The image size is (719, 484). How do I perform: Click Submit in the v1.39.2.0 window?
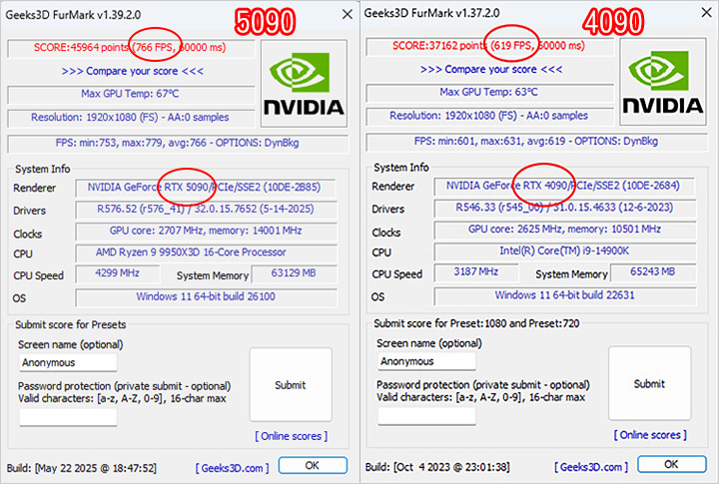[291, 384]
